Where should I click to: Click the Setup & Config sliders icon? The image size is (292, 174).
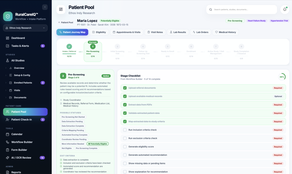[x=11, y=75]
